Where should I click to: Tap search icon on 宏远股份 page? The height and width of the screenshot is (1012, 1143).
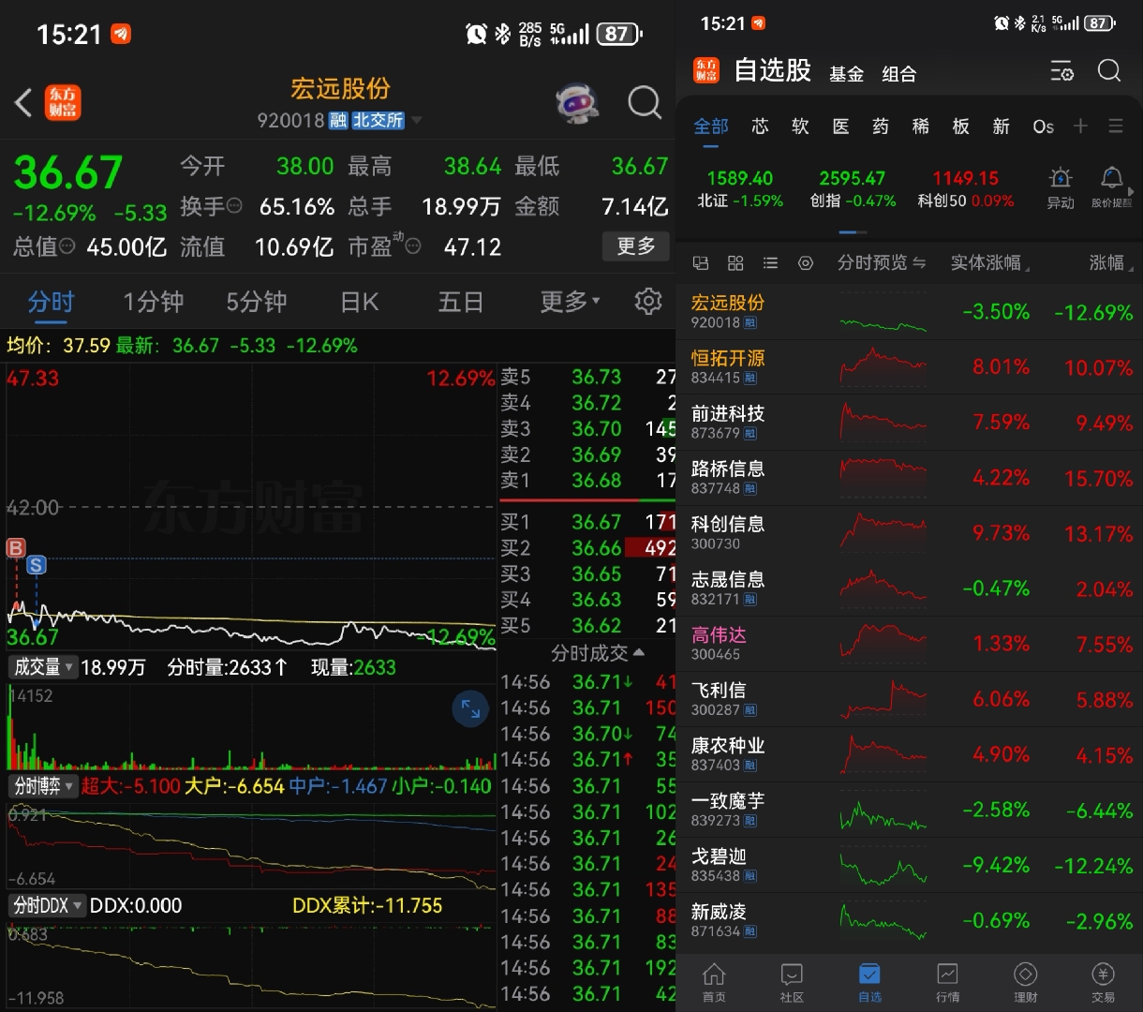(645, 102)
